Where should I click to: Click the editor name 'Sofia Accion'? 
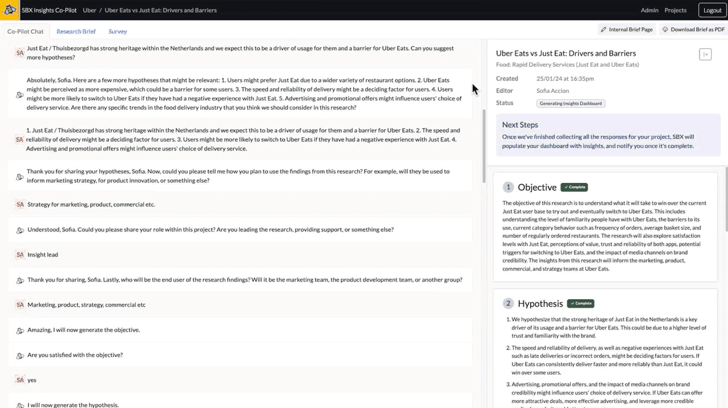coord(552,91)
